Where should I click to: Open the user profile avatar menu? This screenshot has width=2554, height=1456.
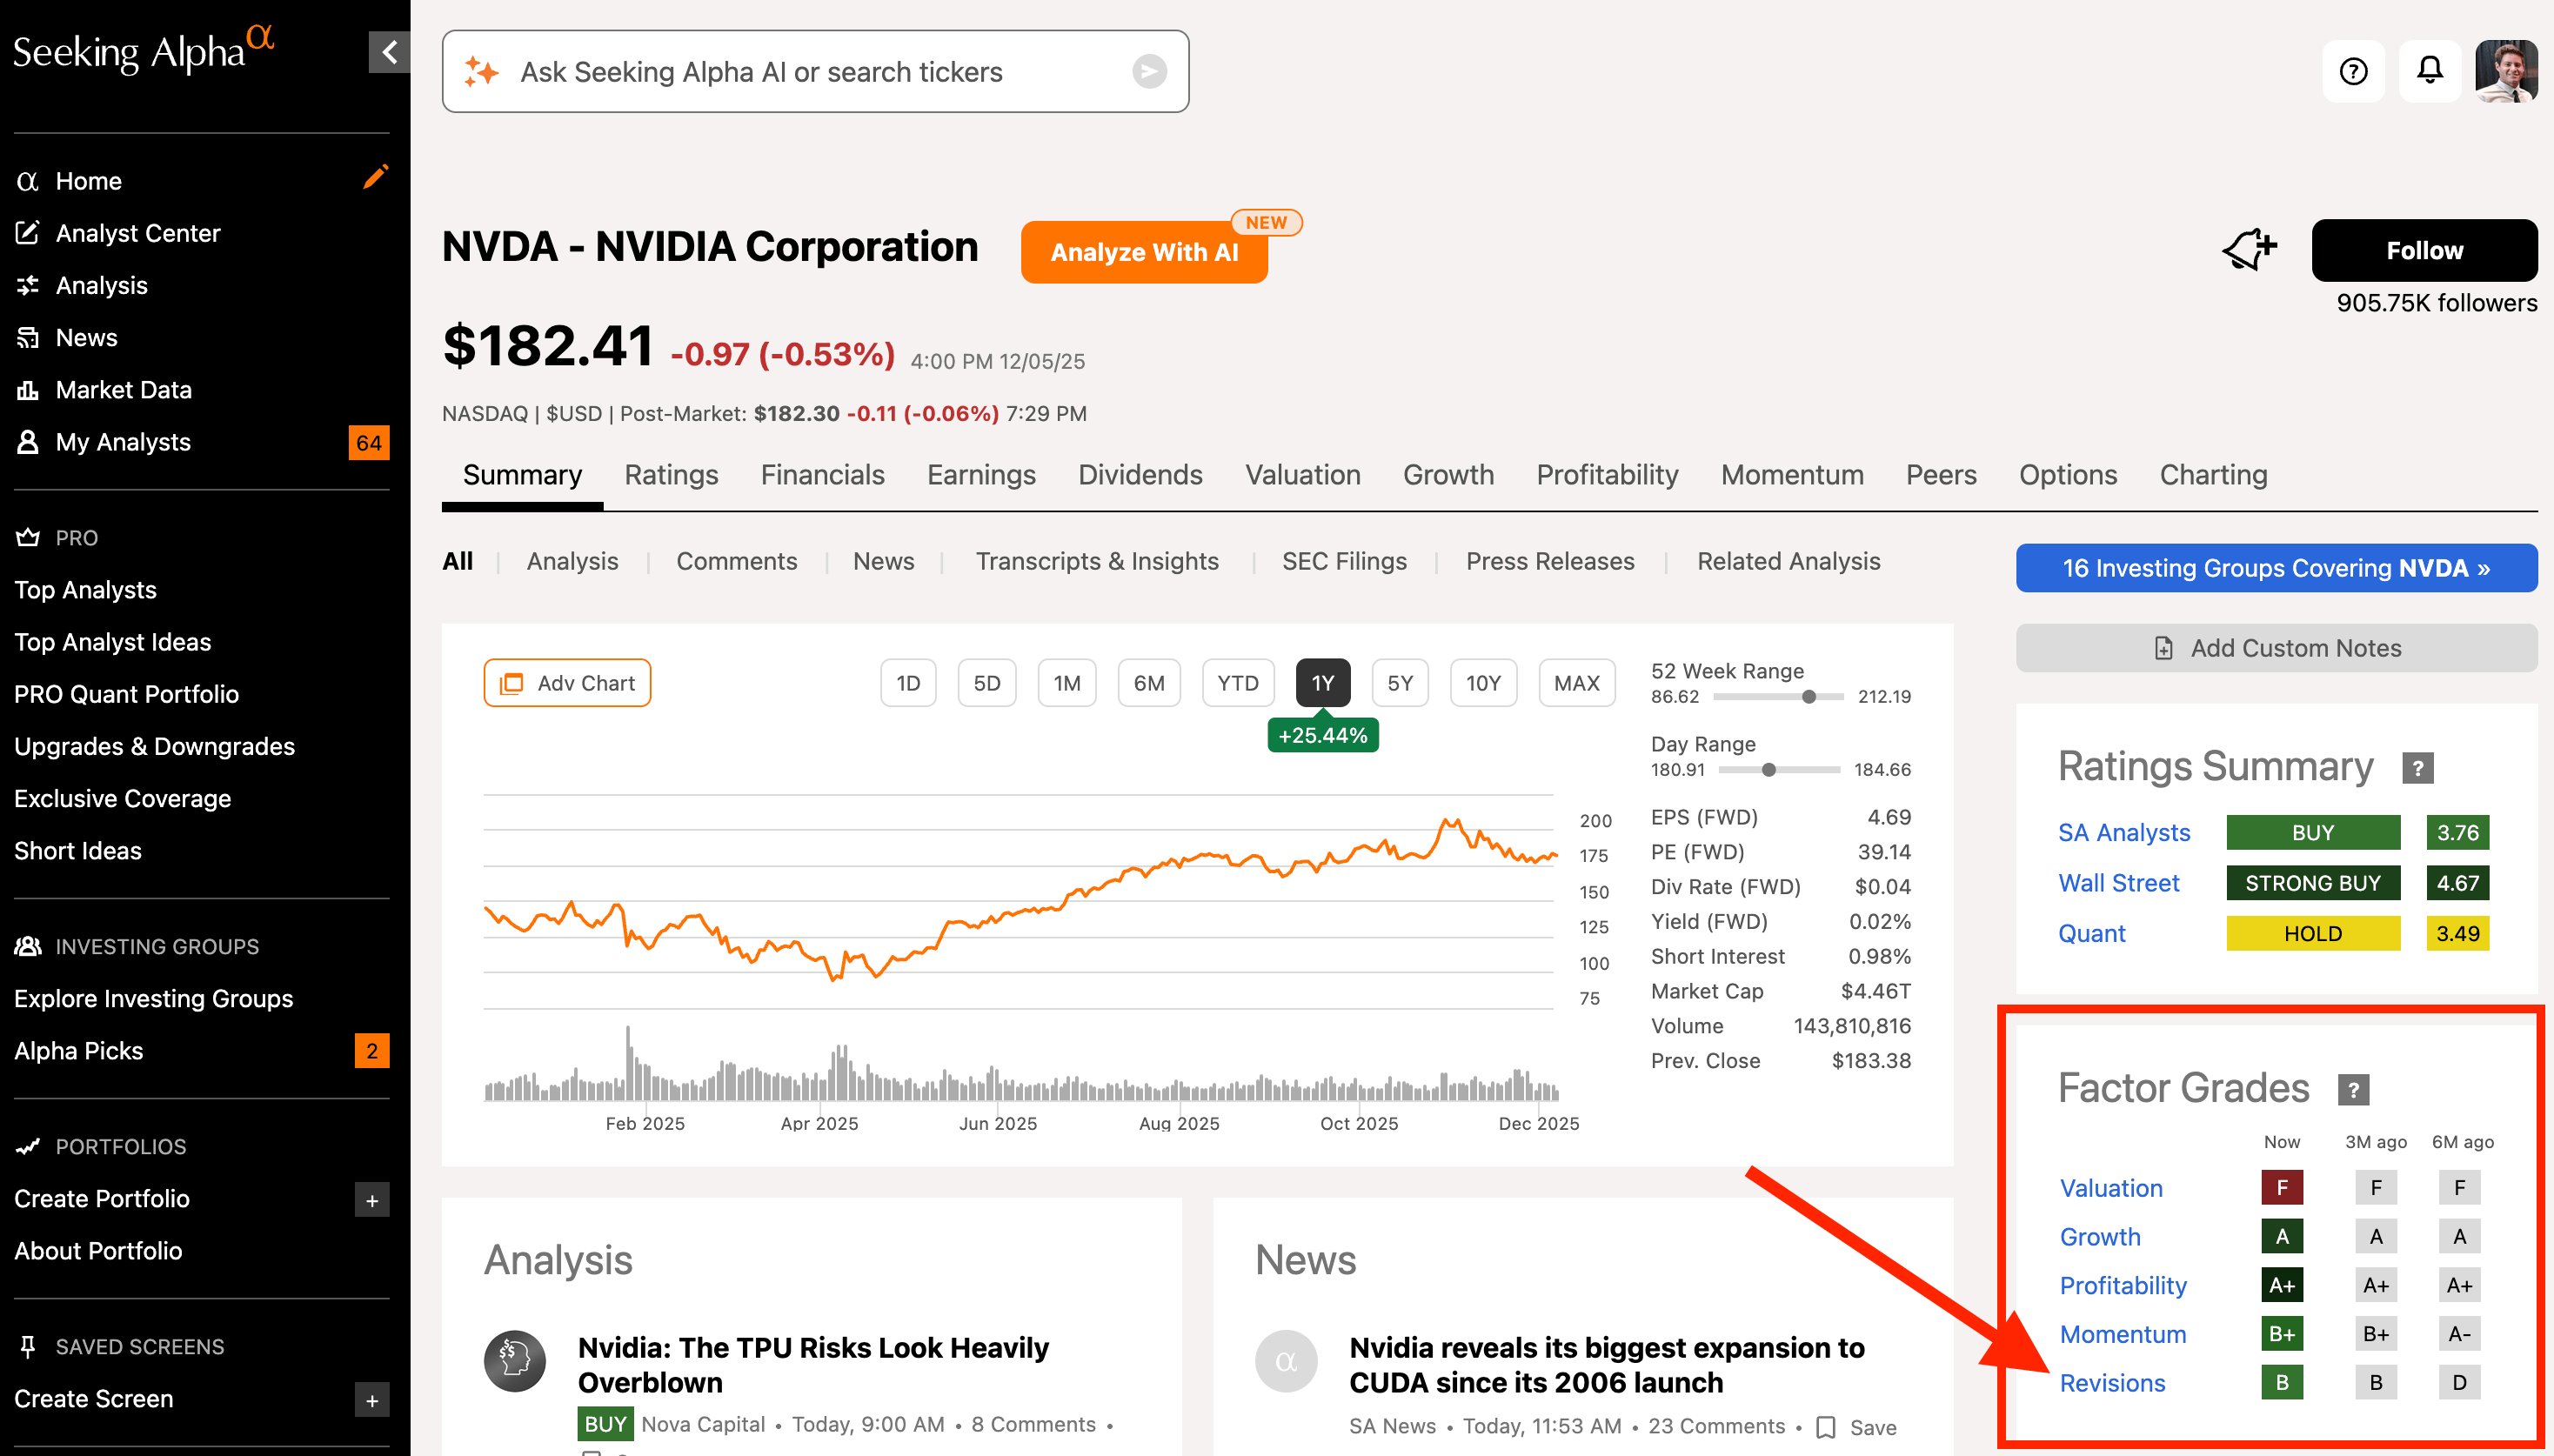2505,71
